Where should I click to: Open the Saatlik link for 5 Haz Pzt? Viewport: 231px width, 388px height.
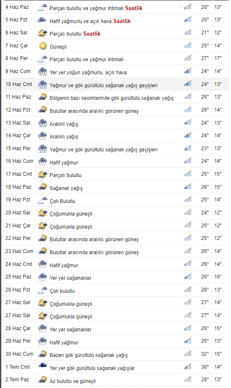122,21
